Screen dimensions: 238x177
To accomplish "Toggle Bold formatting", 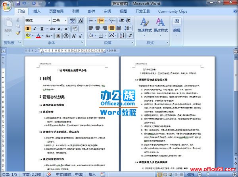I will pyautogui.click(x=28, y=29).
